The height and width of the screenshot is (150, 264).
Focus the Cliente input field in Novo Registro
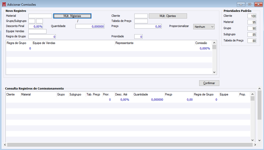pyautogui.click(x=141, y=16)
